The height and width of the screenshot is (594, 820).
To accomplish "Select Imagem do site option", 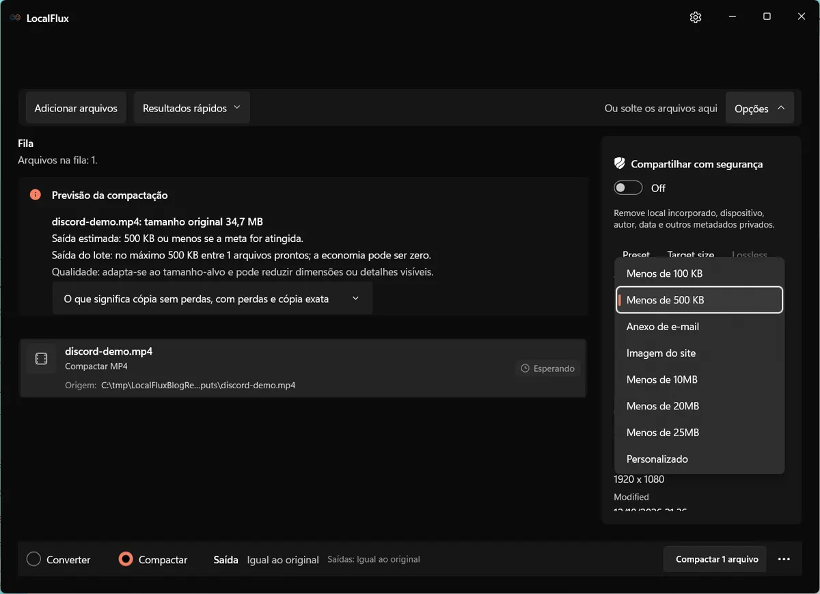I will pos(699,353).
